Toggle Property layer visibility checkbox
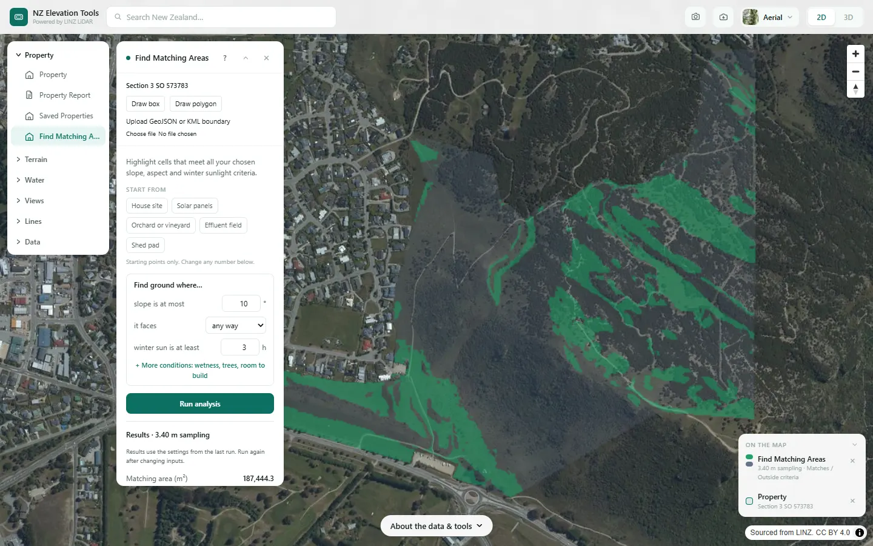Screen dimensions: 873x546 [749, 501]
